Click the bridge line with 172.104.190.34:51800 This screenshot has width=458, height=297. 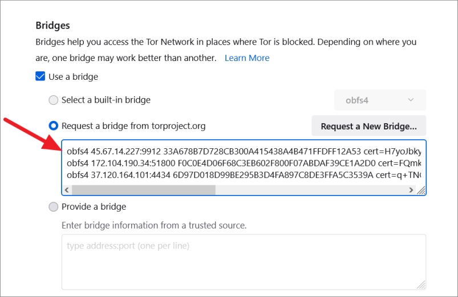244,164
